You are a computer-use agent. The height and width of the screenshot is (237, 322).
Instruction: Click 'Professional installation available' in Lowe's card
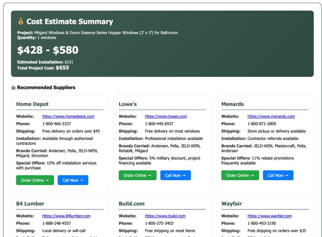click(174, 139)
